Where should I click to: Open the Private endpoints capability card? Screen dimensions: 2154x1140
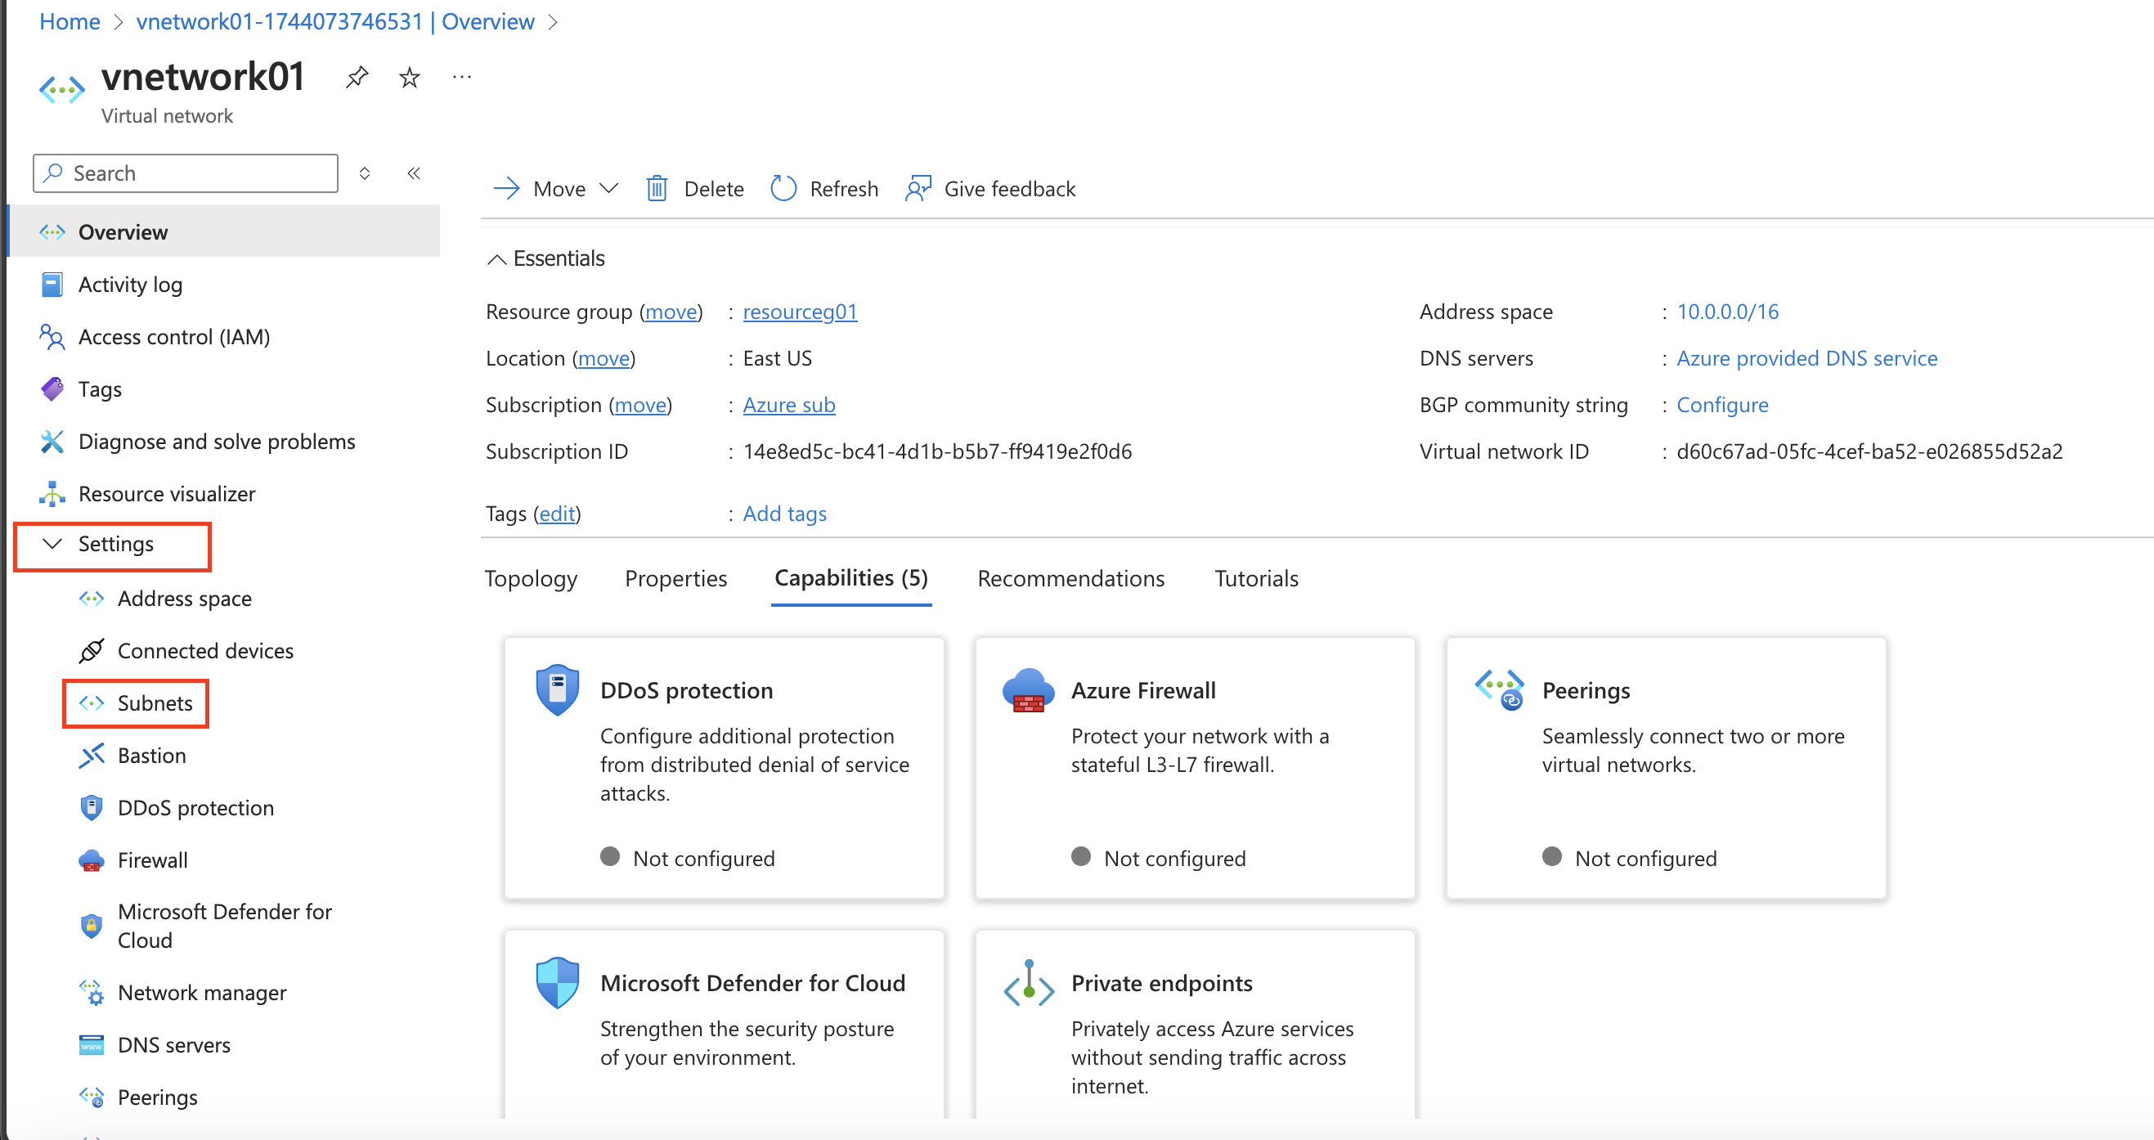pos(1195,1025)
